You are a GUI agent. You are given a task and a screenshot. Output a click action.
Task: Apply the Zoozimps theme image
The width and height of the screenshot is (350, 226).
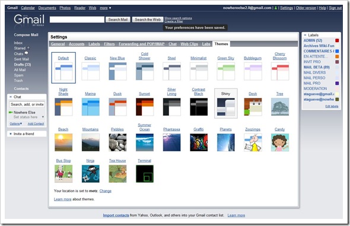[253, 142]
